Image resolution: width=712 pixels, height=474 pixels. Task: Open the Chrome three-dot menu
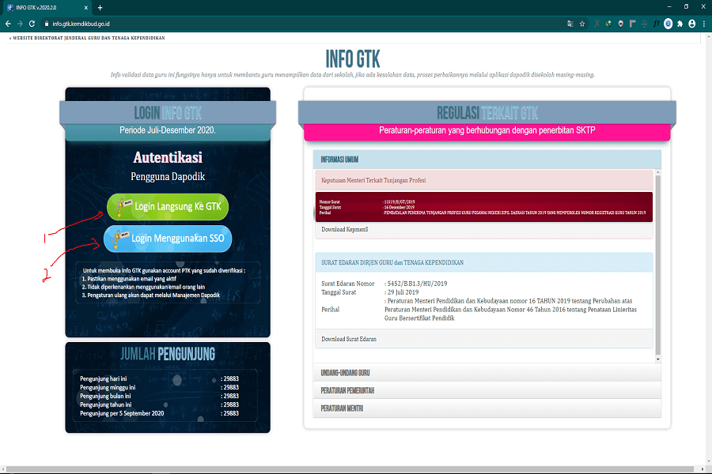(x=704, y=24)
